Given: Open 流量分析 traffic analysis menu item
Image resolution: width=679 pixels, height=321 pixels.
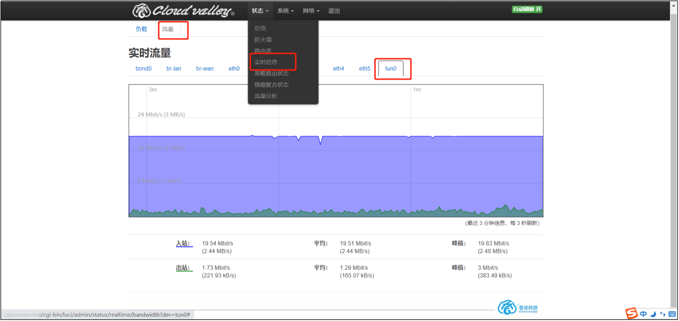Looking at the screenshot, I should click(266, 96).
